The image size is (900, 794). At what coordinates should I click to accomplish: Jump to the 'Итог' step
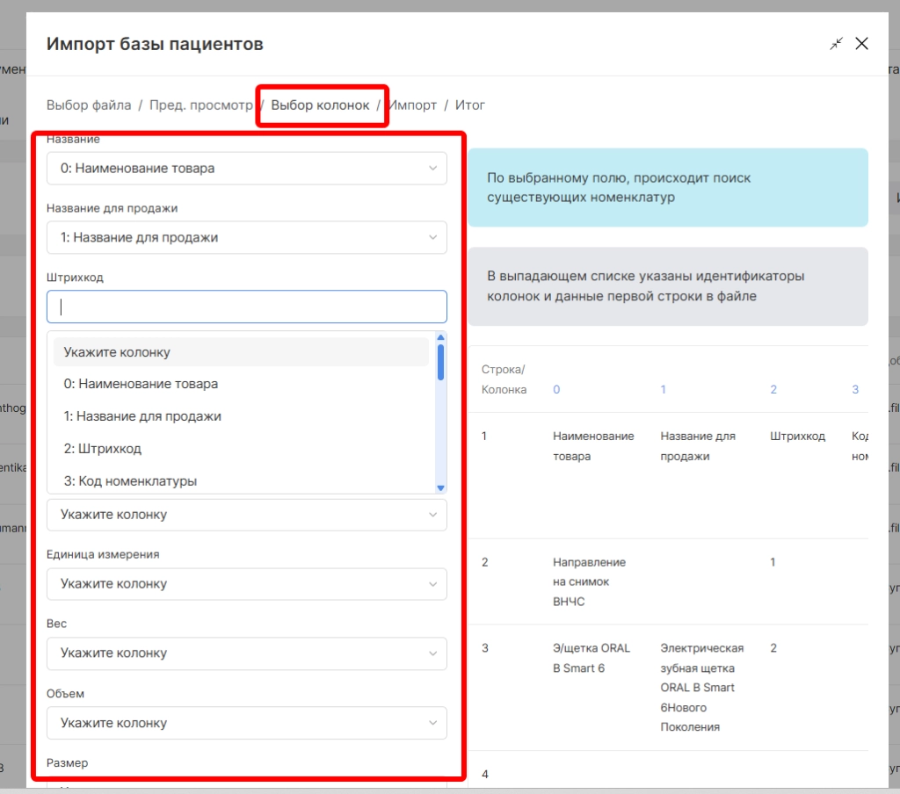coord(470,105)
